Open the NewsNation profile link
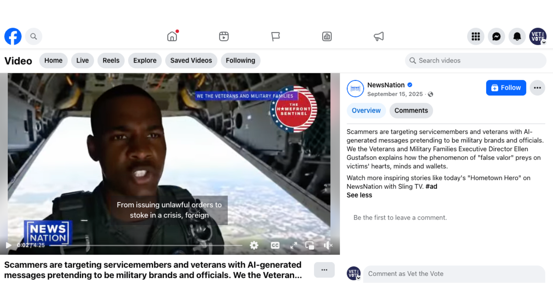Image resolution: width=553 pixels, height=307 pixels. click(386, 85)
